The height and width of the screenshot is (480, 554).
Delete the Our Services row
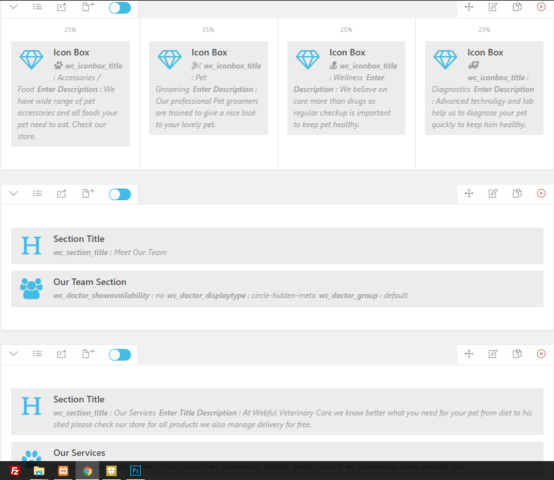tap(541, 354)
